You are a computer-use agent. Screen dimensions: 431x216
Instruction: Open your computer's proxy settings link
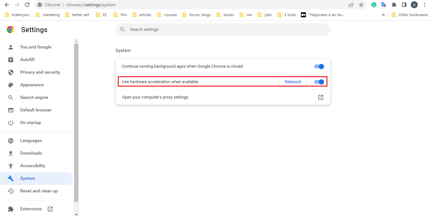[320, 97]
